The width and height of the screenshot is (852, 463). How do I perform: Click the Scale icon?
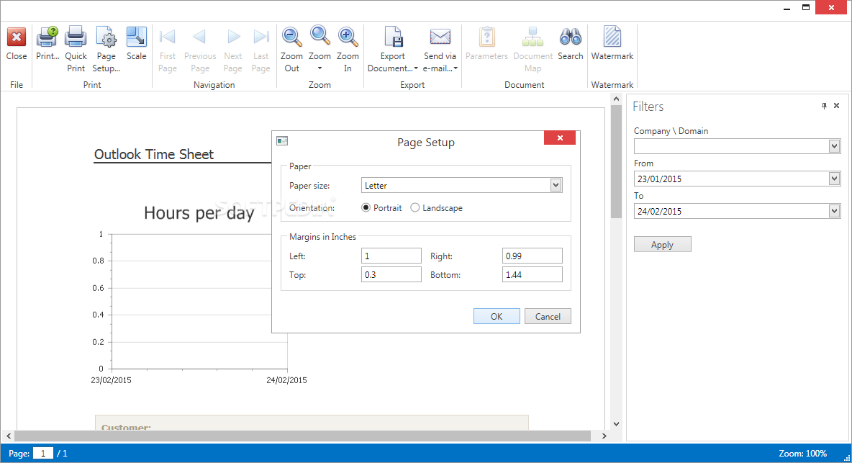pyautogui.click(x=137, y=37)
